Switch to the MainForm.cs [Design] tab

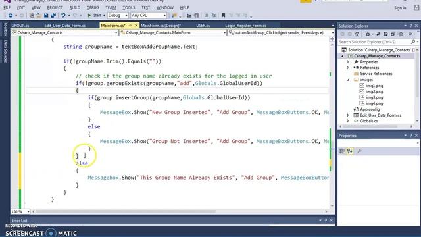point(161,26)
